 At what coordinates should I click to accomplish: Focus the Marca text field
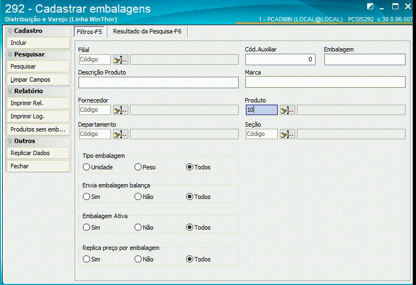point(325,82)
